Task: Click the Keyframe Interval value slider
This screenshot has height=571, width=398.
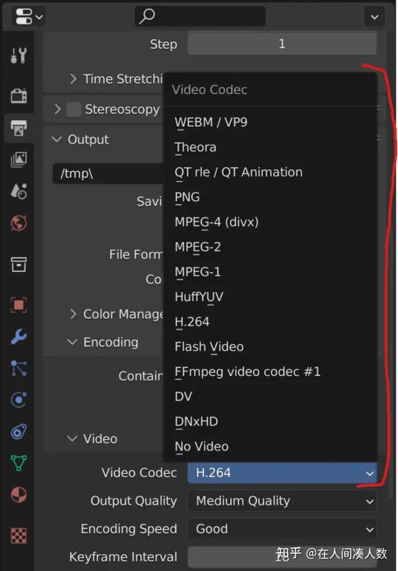Action: click(x=282, y=557)
